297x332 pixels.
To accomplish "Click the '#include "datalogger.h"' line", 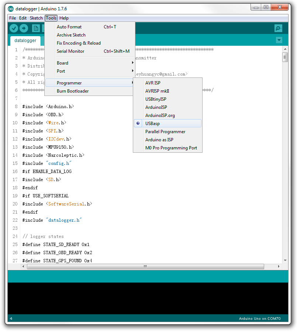I will (52, 220).
